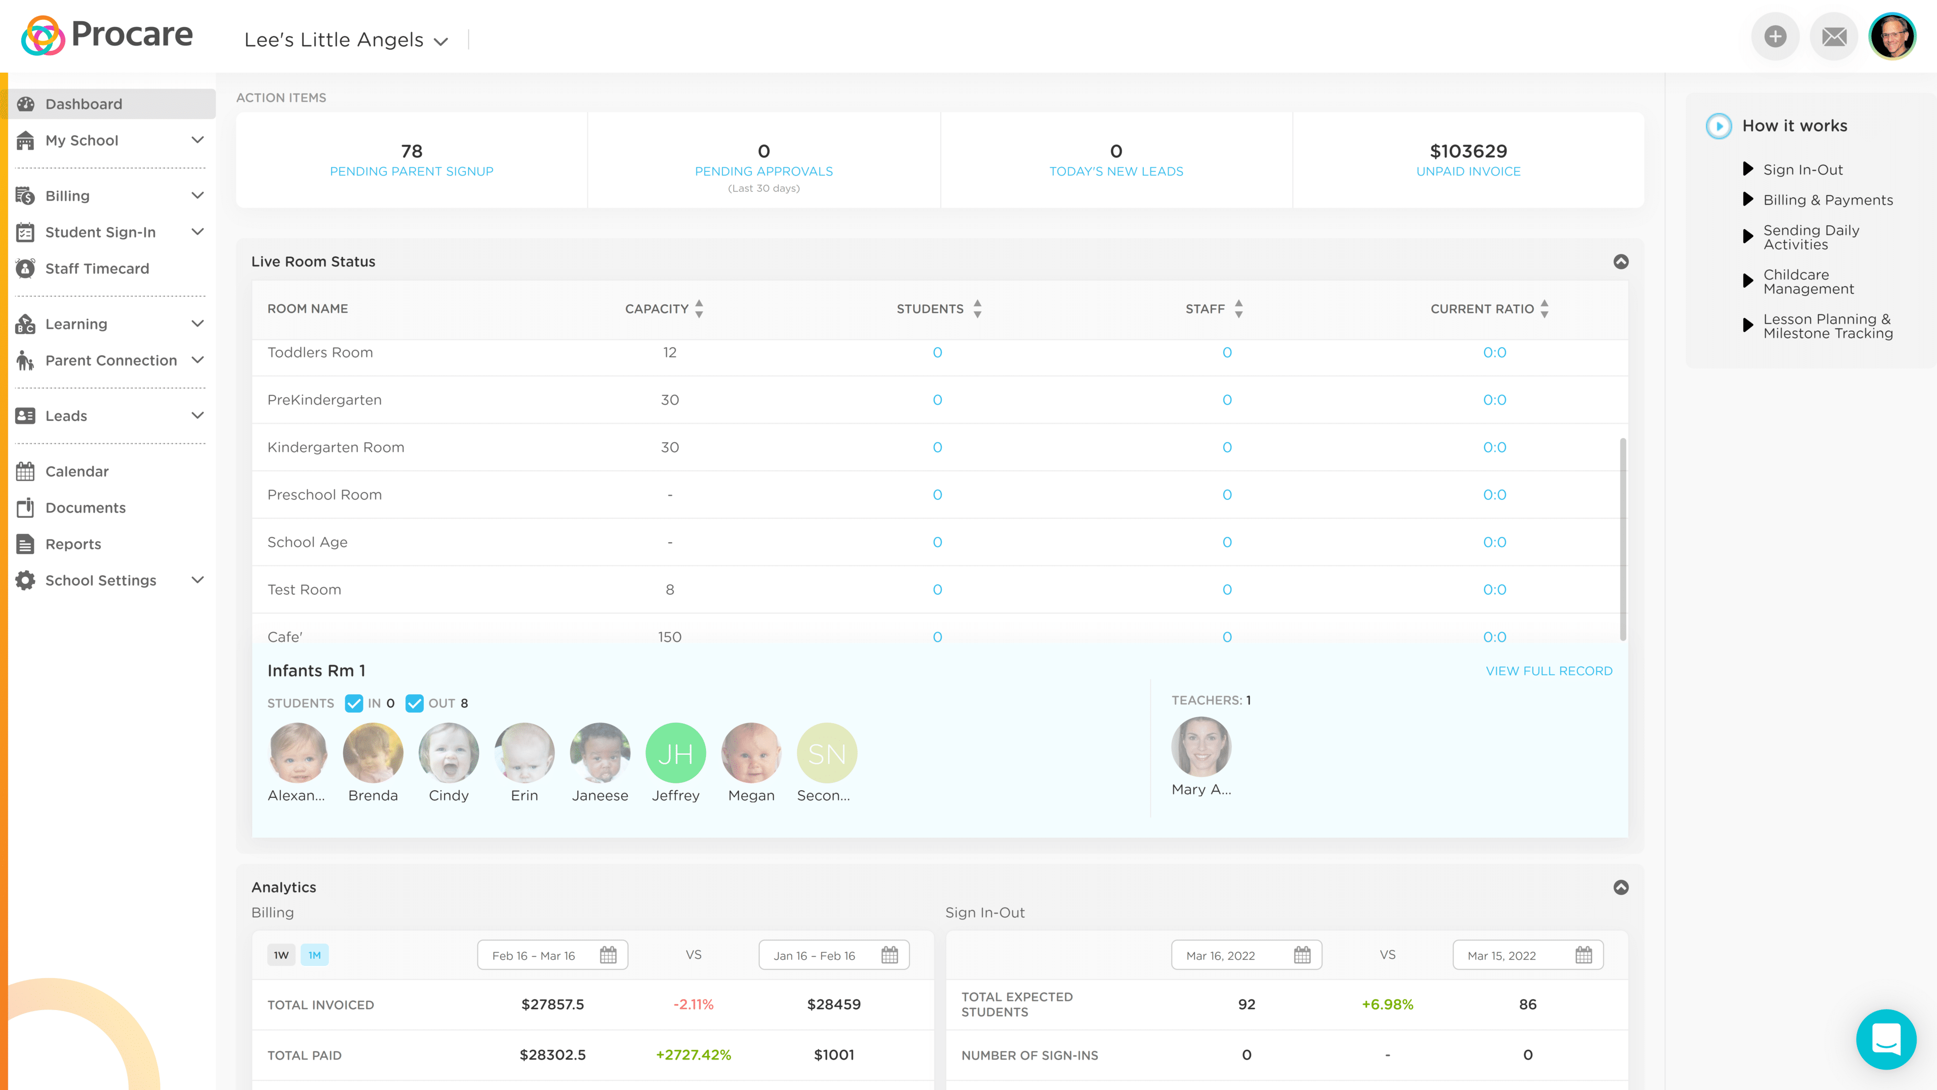Screen dimensions: 1937x1090
Task: Click the Toddlers Room students count
Action: tap(937, 353)
